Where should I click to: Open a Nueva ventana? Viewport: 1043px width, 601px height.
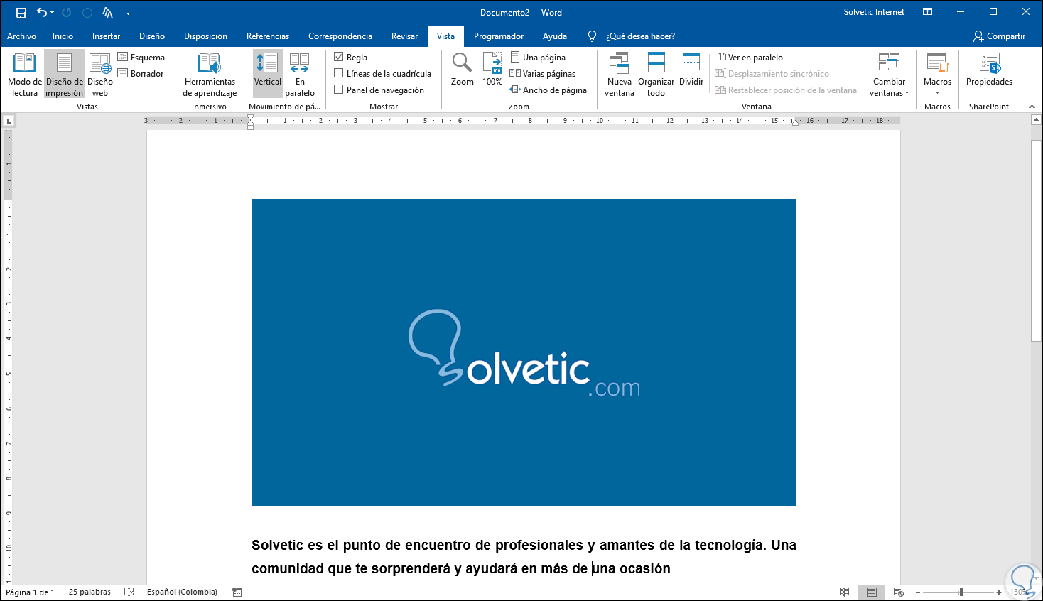620,74
